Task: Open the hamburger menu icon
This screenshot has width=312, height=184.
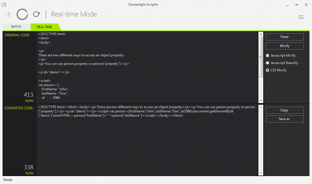Action: click(301, 17)
